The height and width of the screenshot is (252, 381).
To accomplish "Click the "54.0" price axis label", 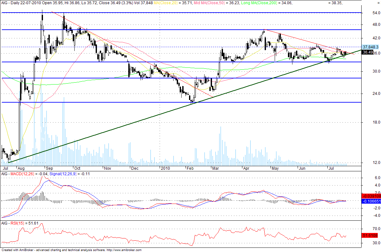I will click(376, 13).
